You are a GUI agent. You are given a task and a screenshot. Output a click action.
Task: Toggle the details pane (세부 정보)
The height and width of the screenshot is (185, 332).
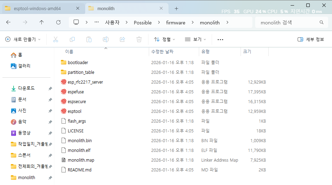(x=311, y=39)
